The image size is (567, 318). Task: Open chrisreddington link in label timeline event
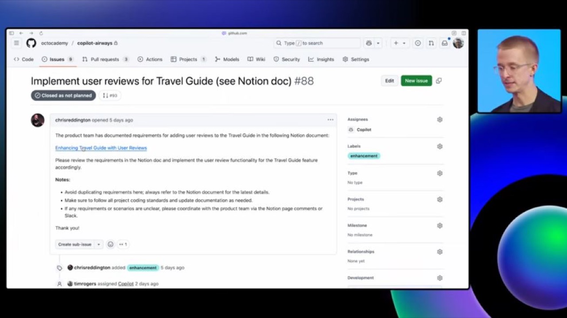[92, 268]
